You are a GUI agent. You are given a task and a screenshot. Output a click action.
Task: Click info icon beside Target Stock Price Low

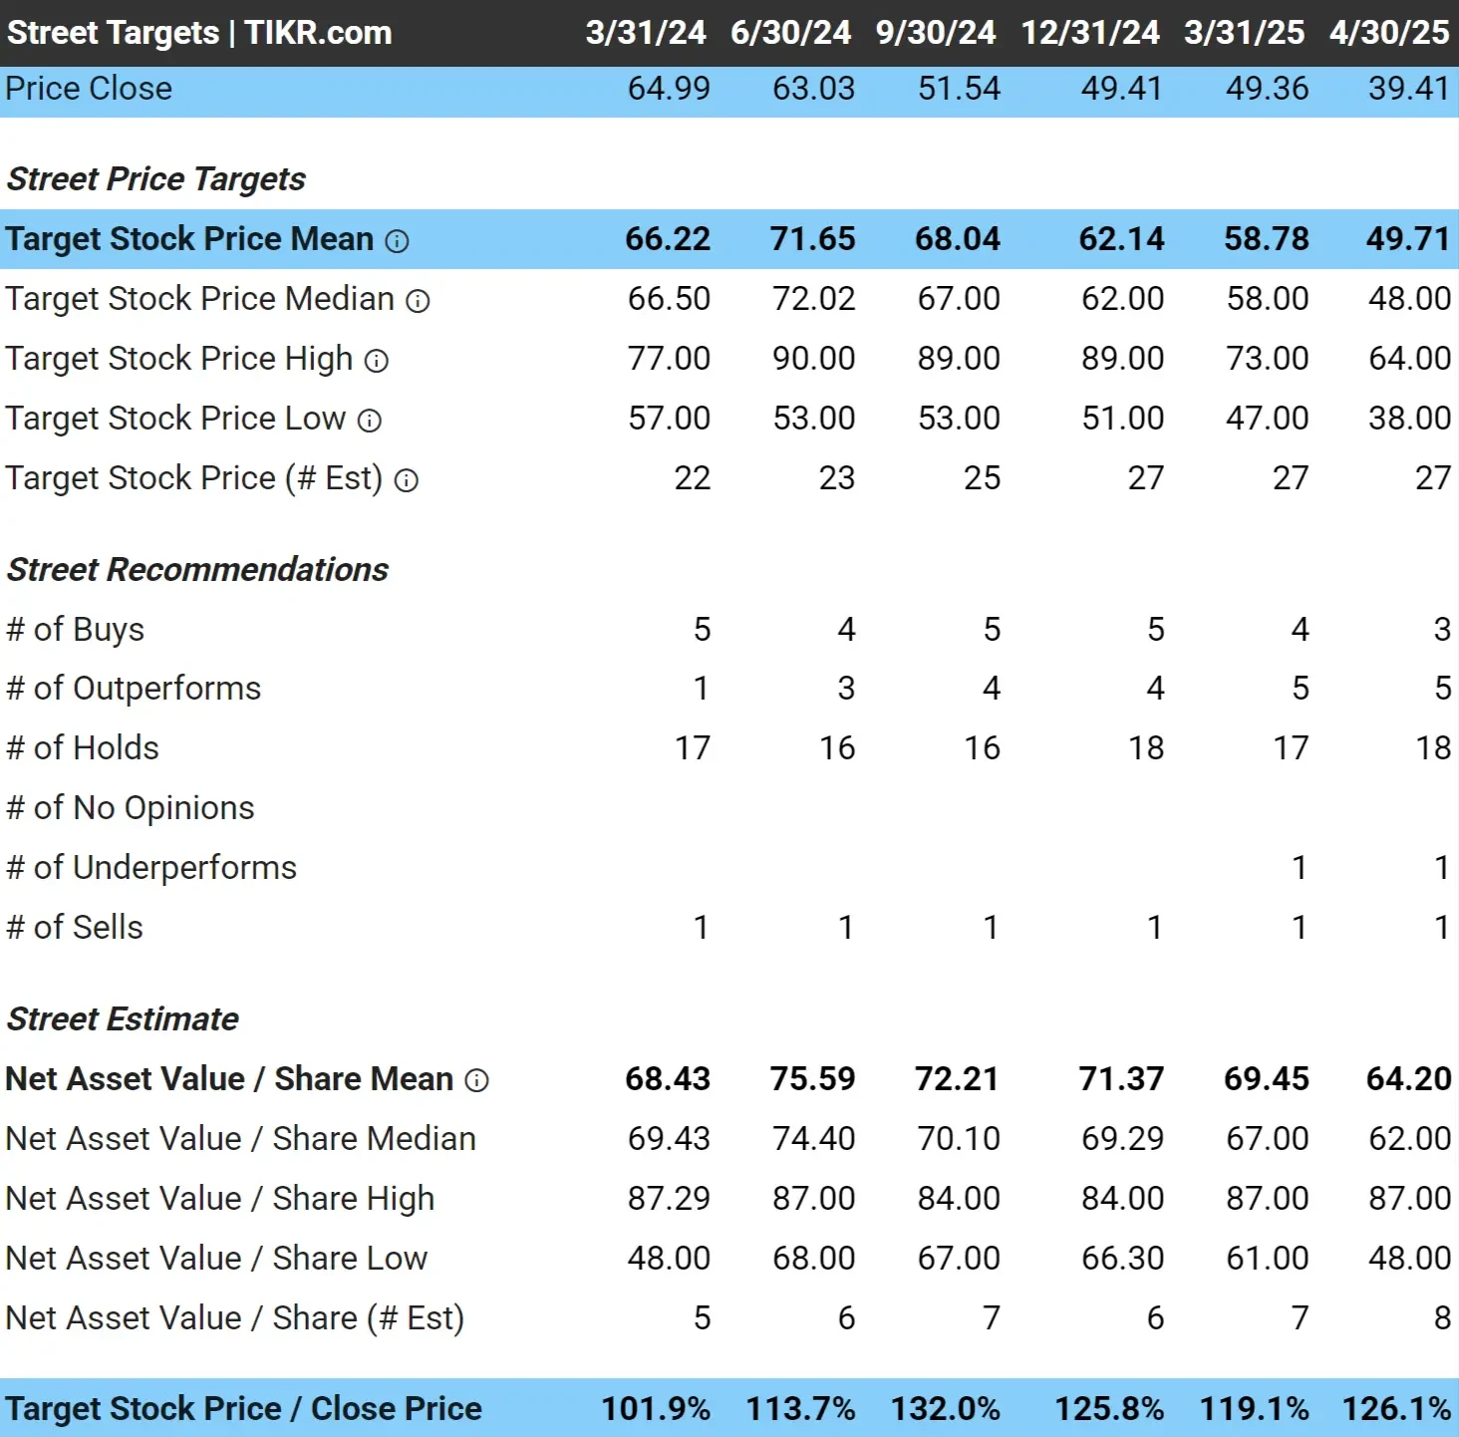pos(369,421)
